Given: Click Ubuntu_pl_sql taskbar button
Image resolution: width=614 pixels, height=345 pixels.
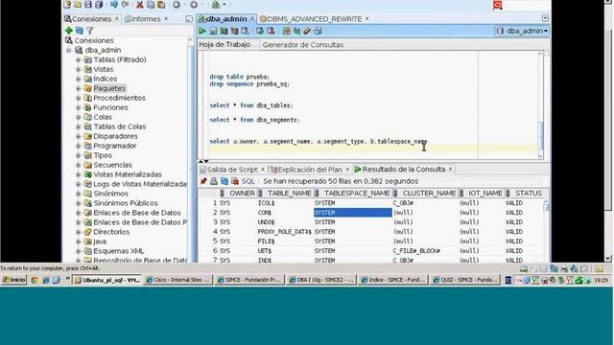Looking at the screenshot, I should [x=107, y=280].
